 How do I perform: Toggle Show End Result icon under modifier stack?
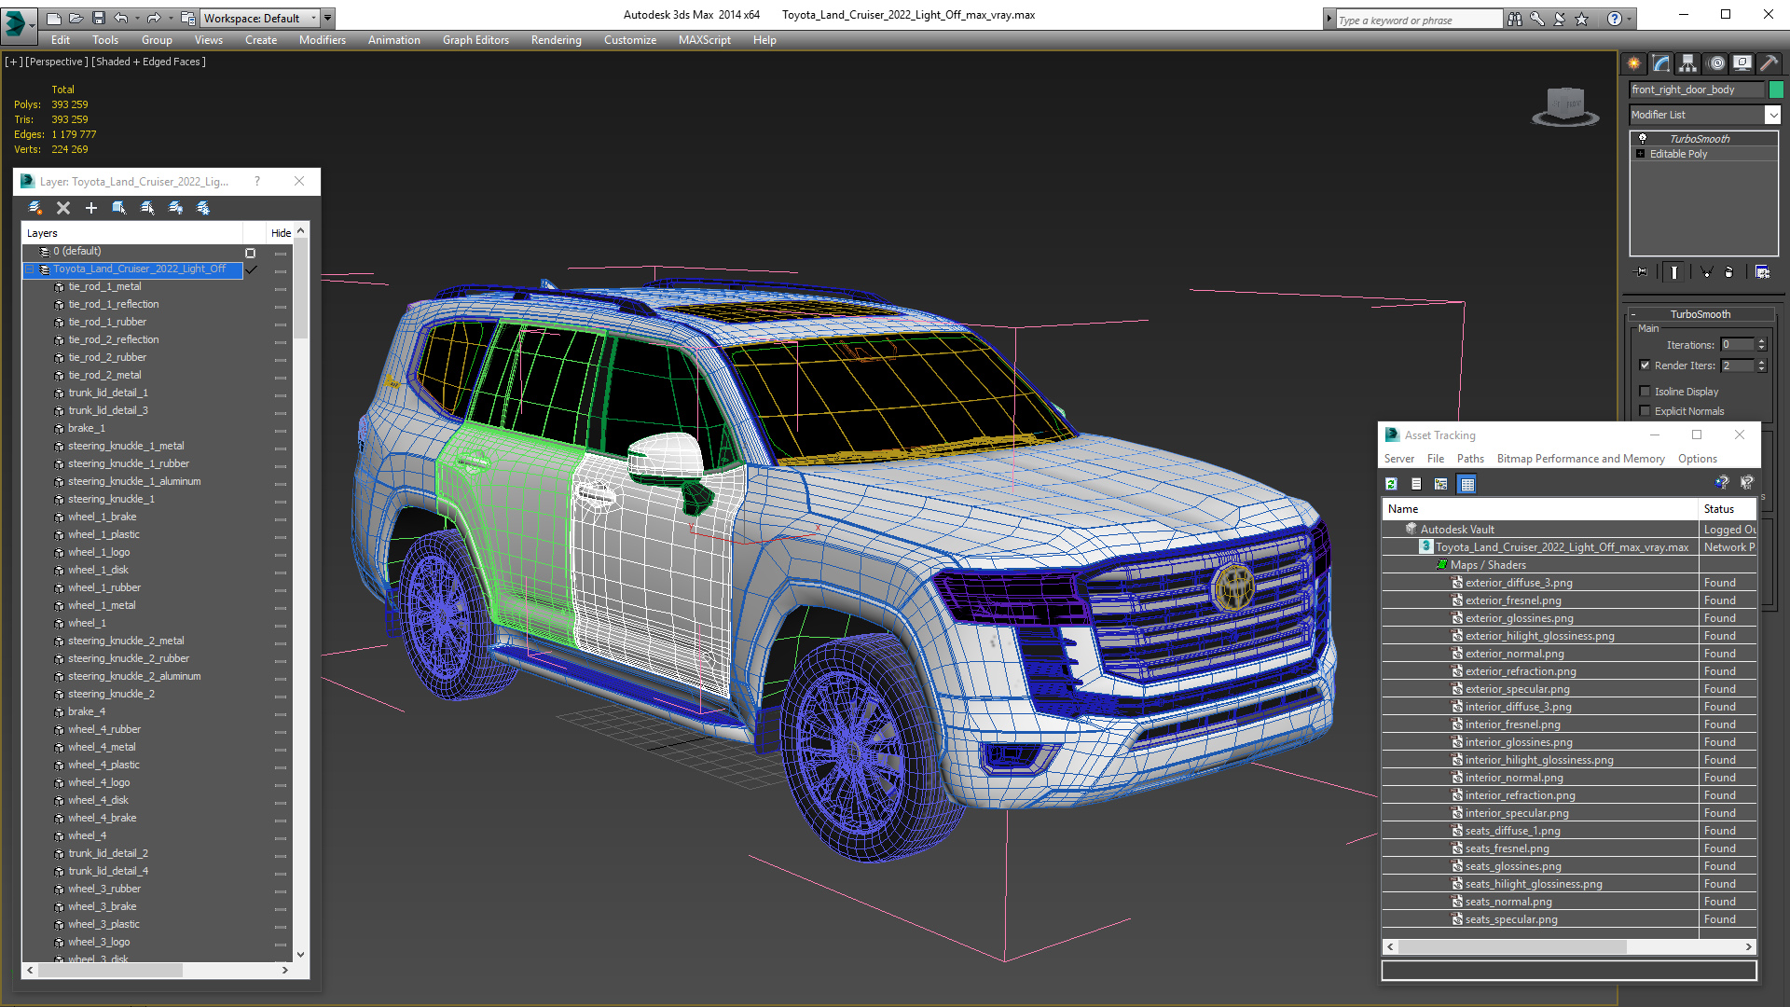[1674, 272]
